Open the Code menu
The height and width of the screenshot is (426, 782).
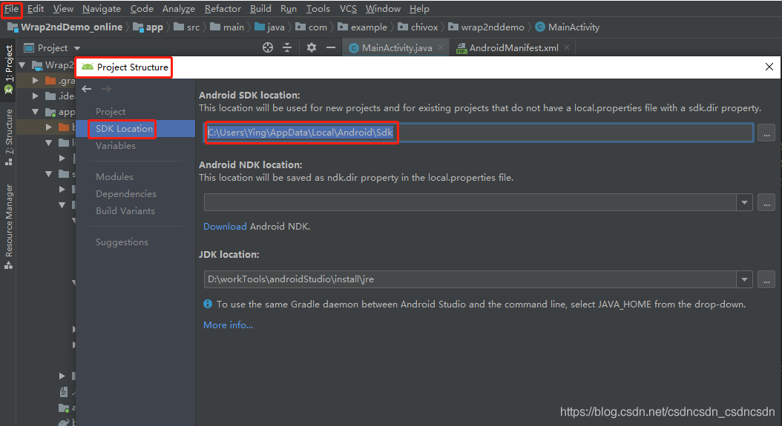click(142, 9)
